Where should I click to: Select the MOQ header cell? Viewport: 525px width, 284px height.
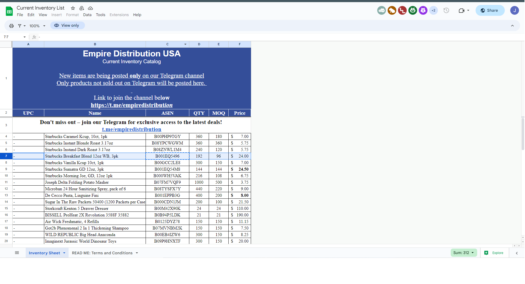tap(219, 113)
